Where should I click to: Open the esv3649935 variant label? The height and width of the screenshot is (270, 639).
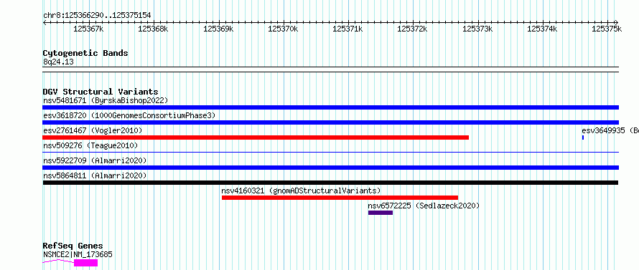(x=610, y=130)
